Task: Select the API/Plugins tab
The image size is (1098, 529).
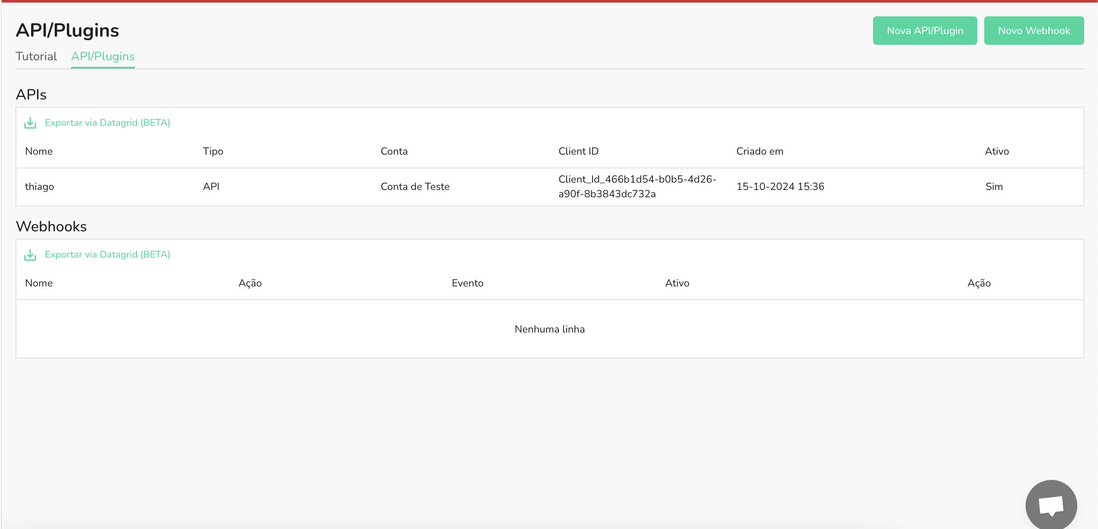Action: 103,56
